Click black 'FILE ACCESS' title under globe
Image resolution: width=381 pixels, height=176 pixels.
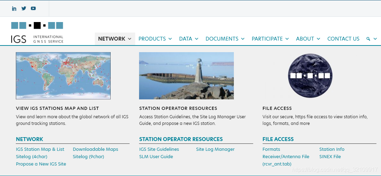277,108
